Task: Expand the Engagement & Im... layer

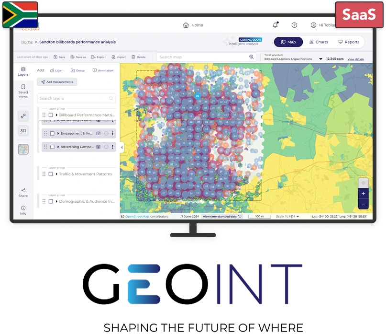Action: click(58, 133)
